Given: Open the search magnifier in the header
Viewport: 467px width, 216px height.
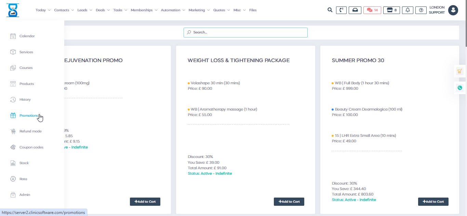Looking at the screenshot, I should click(330, 10).
